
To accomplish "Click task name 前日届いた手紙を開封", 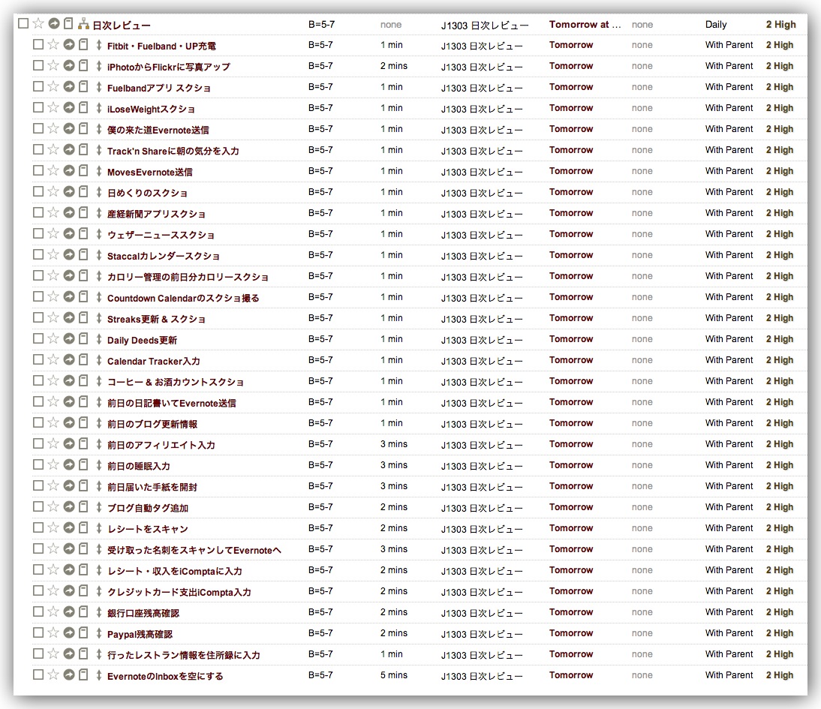I will tap(152, 487).
